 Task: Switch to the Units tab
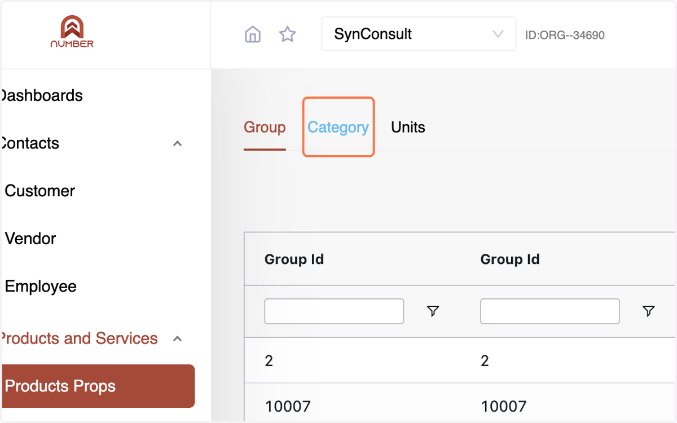point(408,127)
